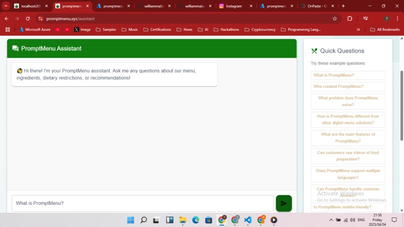Open the Samples bookmark folder

106,30
